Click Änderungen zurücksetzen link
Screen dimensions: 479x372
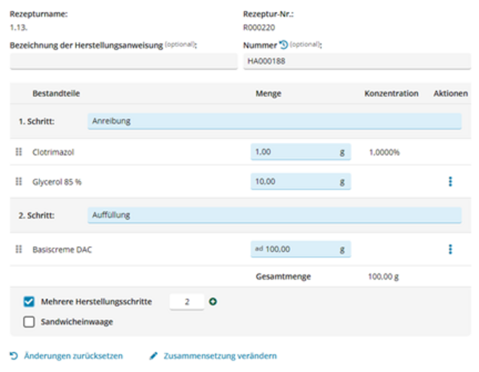pyautogui.click(x=73, y=356)
